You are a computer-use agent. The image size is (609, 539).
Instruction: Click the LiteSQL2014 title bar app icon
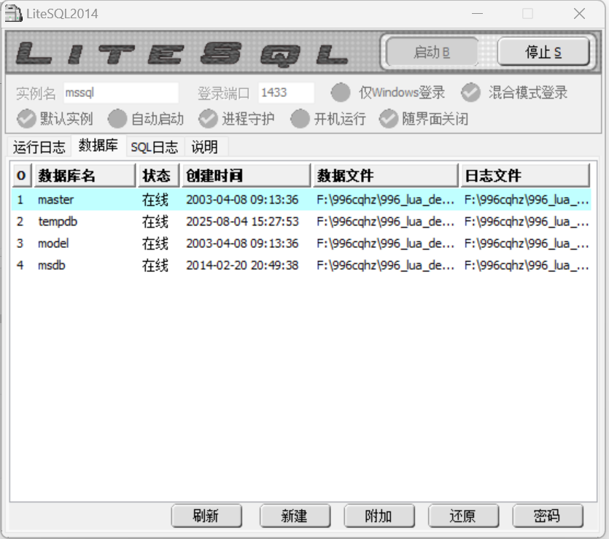(13, 14)
